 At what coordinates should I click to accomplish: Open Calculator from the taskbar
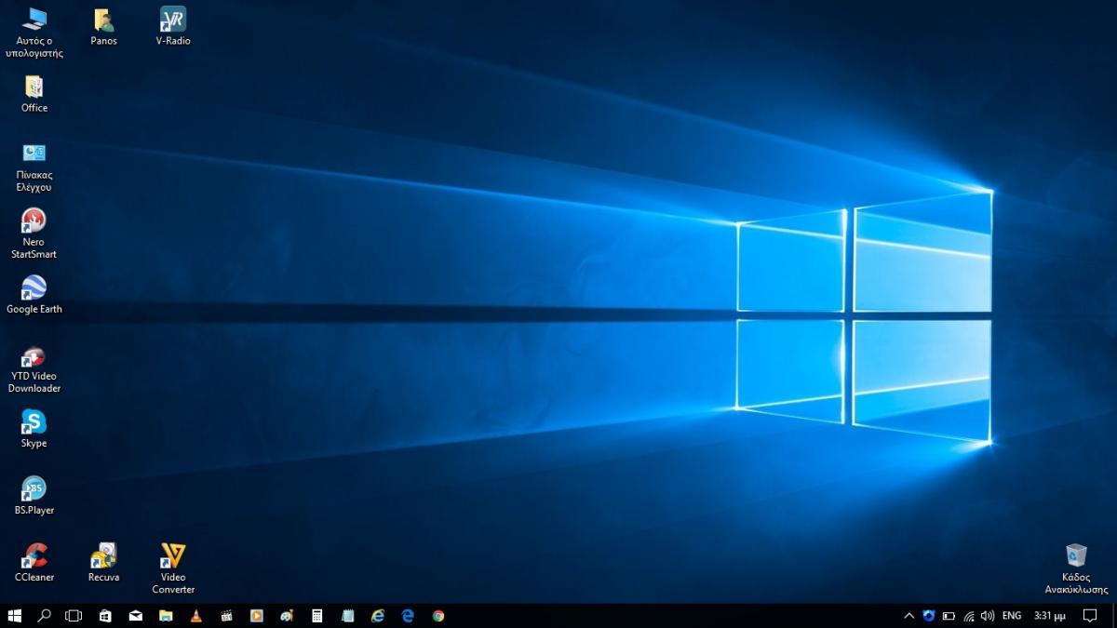pos(317,616)
